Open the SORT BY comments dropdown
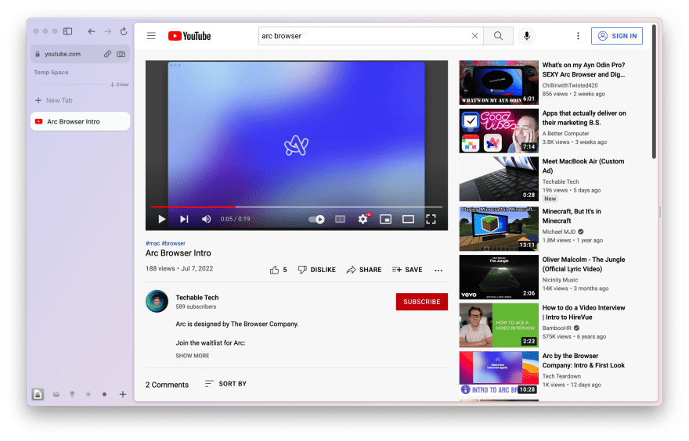689x441 pixels. coord(225,384)
